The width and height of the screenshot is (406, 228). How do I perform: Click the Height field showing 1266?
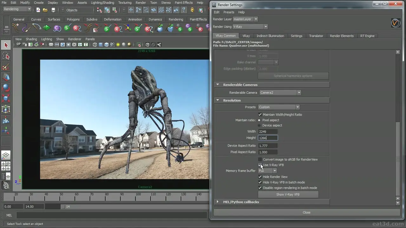pyautogui.click(x=268, y=138)
